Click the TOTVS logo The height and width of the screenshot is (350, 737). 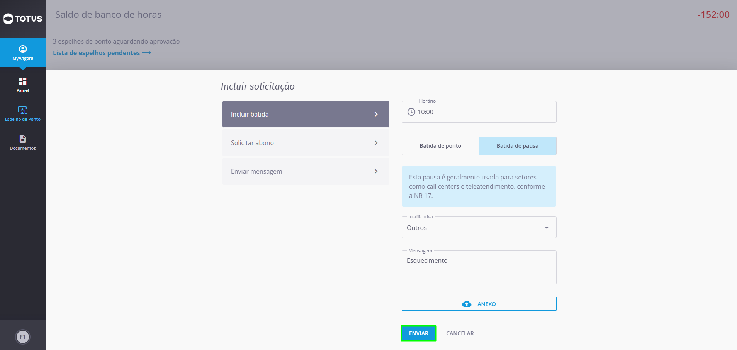point(23,19)
